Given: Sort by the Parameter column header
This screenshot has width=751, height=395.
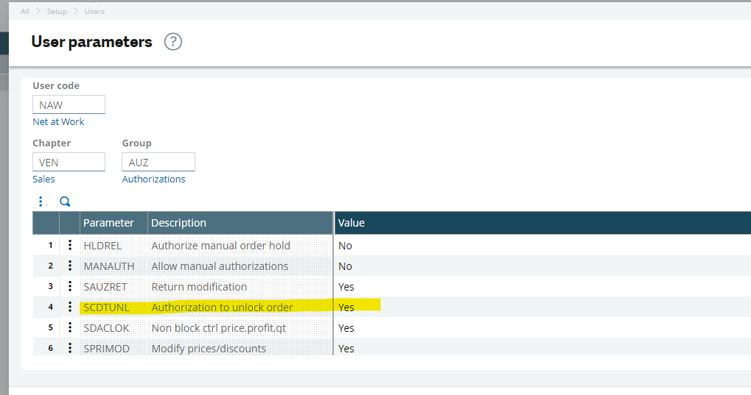Looking at the screenshot, I should [108, 223].
